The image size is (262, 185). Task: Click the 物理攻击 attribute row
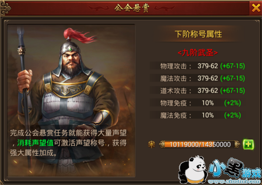[x=198, y=66]
